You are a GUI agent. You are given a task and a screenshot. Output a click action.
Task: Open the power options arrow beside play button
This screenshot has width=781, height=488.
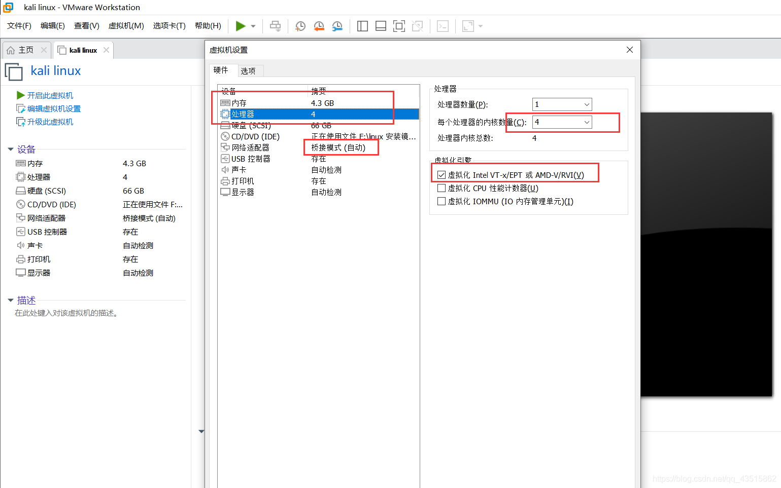pyautogui.click(x=253, y=26)
